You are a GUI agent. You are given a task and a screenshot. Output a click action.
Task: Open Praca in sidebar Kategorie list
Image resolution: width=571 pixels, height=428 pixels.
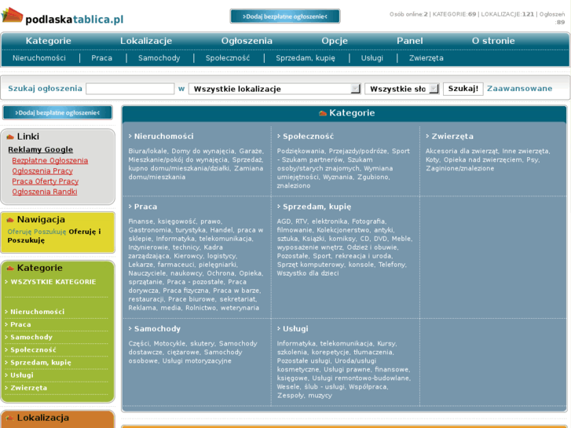point(20,324)
